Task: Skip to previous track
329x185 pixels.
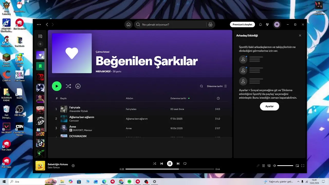Action: coord(161,163)
